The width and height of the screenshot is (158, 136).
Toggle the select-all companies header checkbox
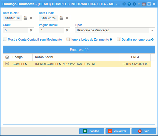(x=7, y=57)
